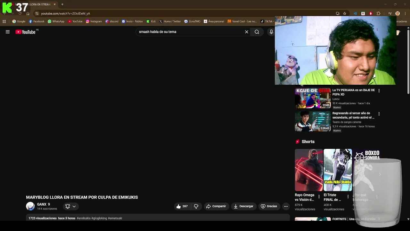Open options for 'Rayo Omega' short

coord(319,197)
